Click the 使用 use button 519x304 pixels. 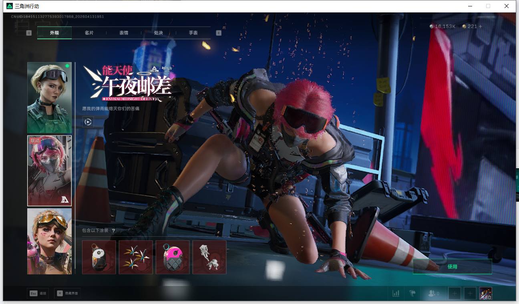(452, 266)
